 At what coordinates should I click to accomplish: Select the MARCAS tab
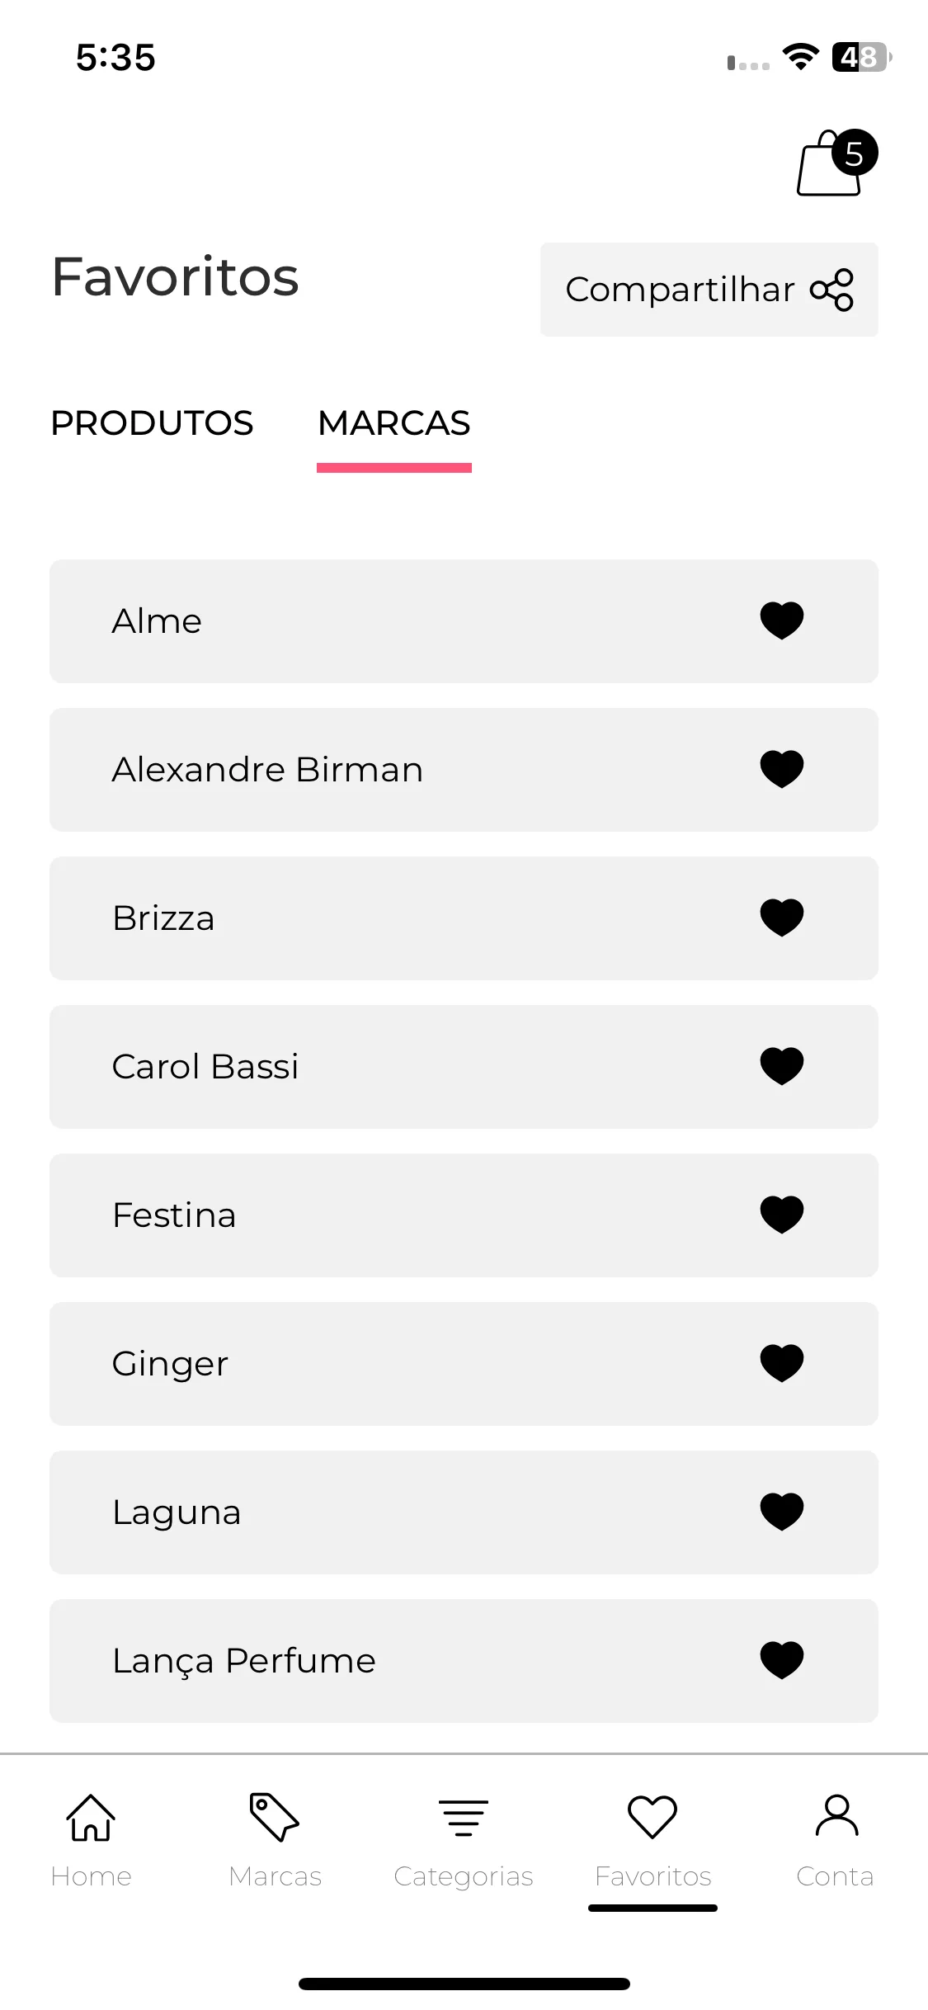394,423
